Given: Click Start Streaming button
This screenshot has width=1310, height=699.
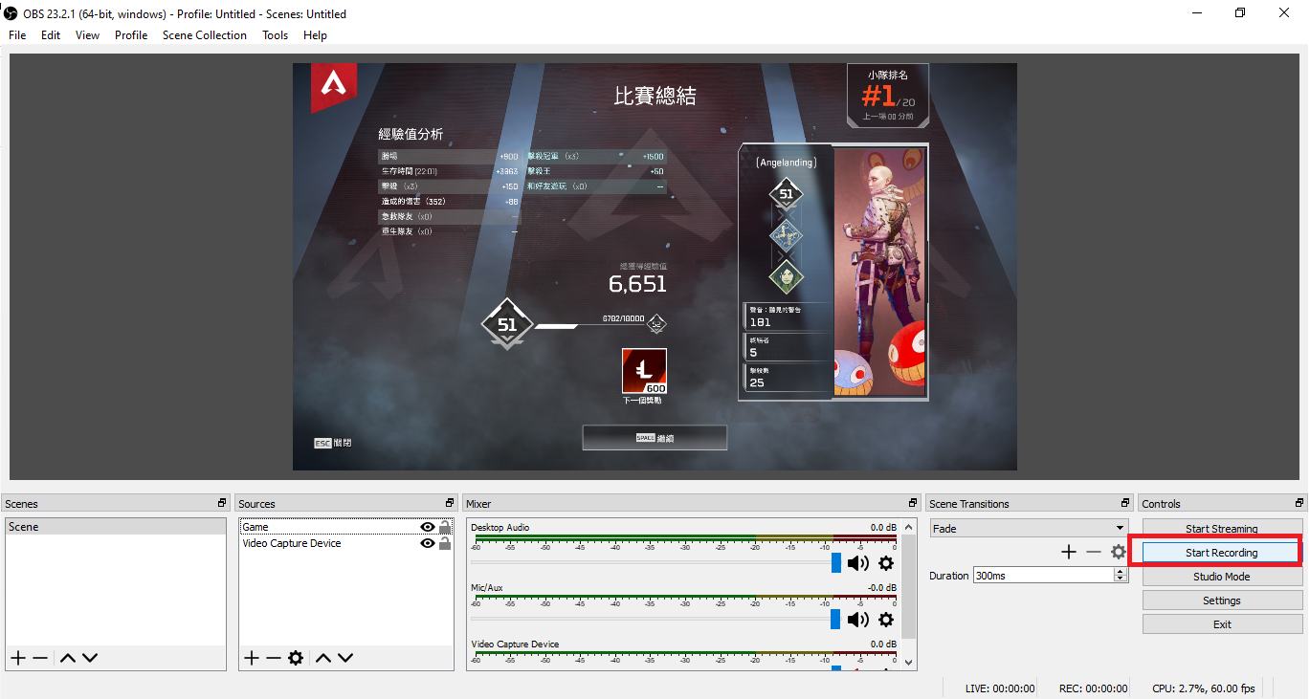Looking at the screenshot, I should [x=1222, y=529].
